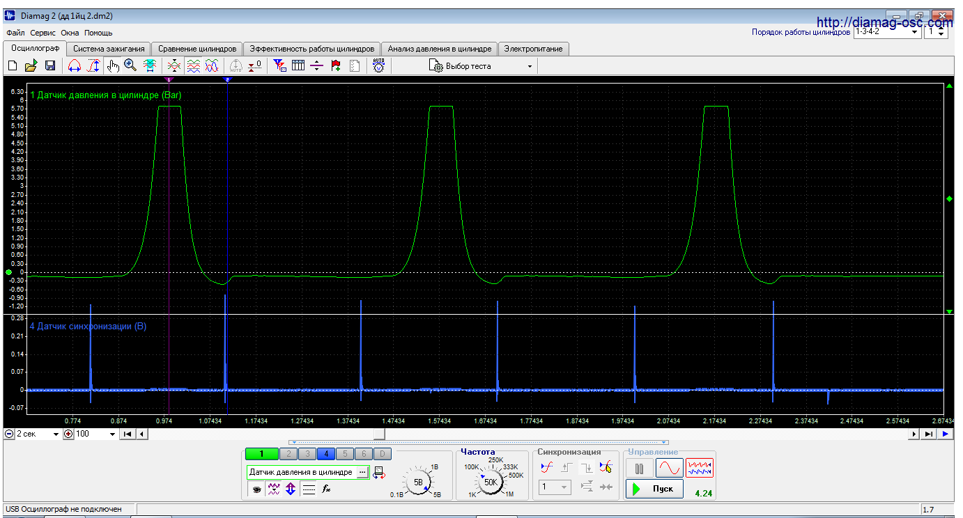The height and width of the screenshot is (518, 963).
Task: Click the 'Пуск' start button
Action: coord(654,489)
